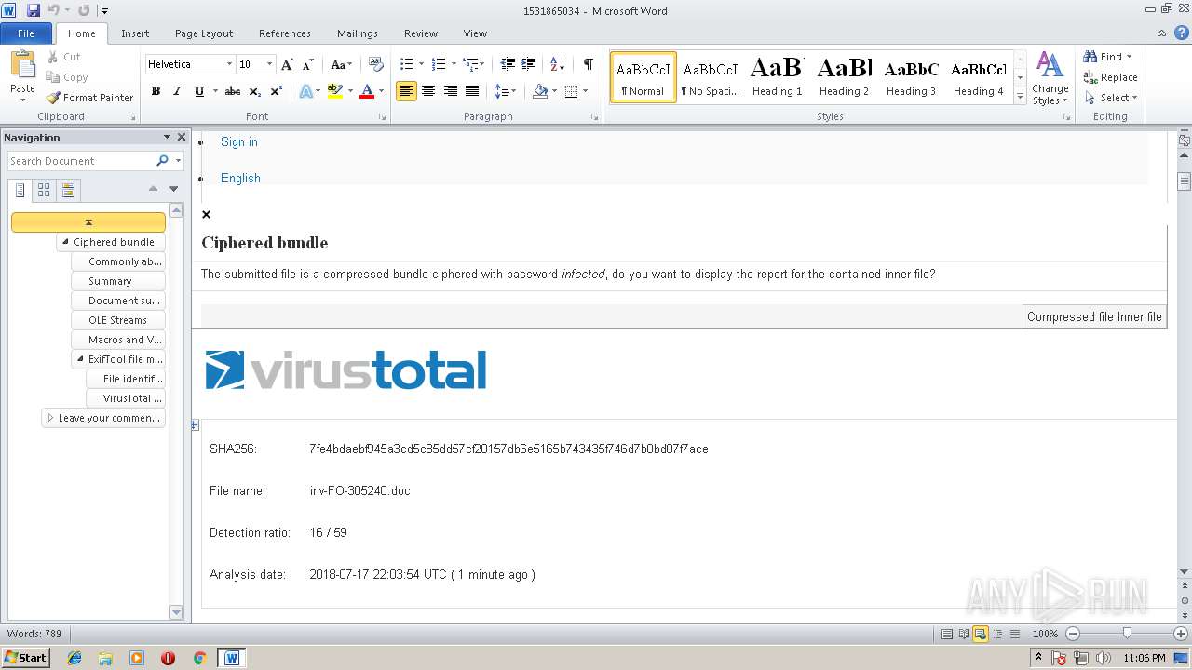Expand Leave your comments heading
The width and height of the screenshot is (1192, 670).
click(50, 418)
